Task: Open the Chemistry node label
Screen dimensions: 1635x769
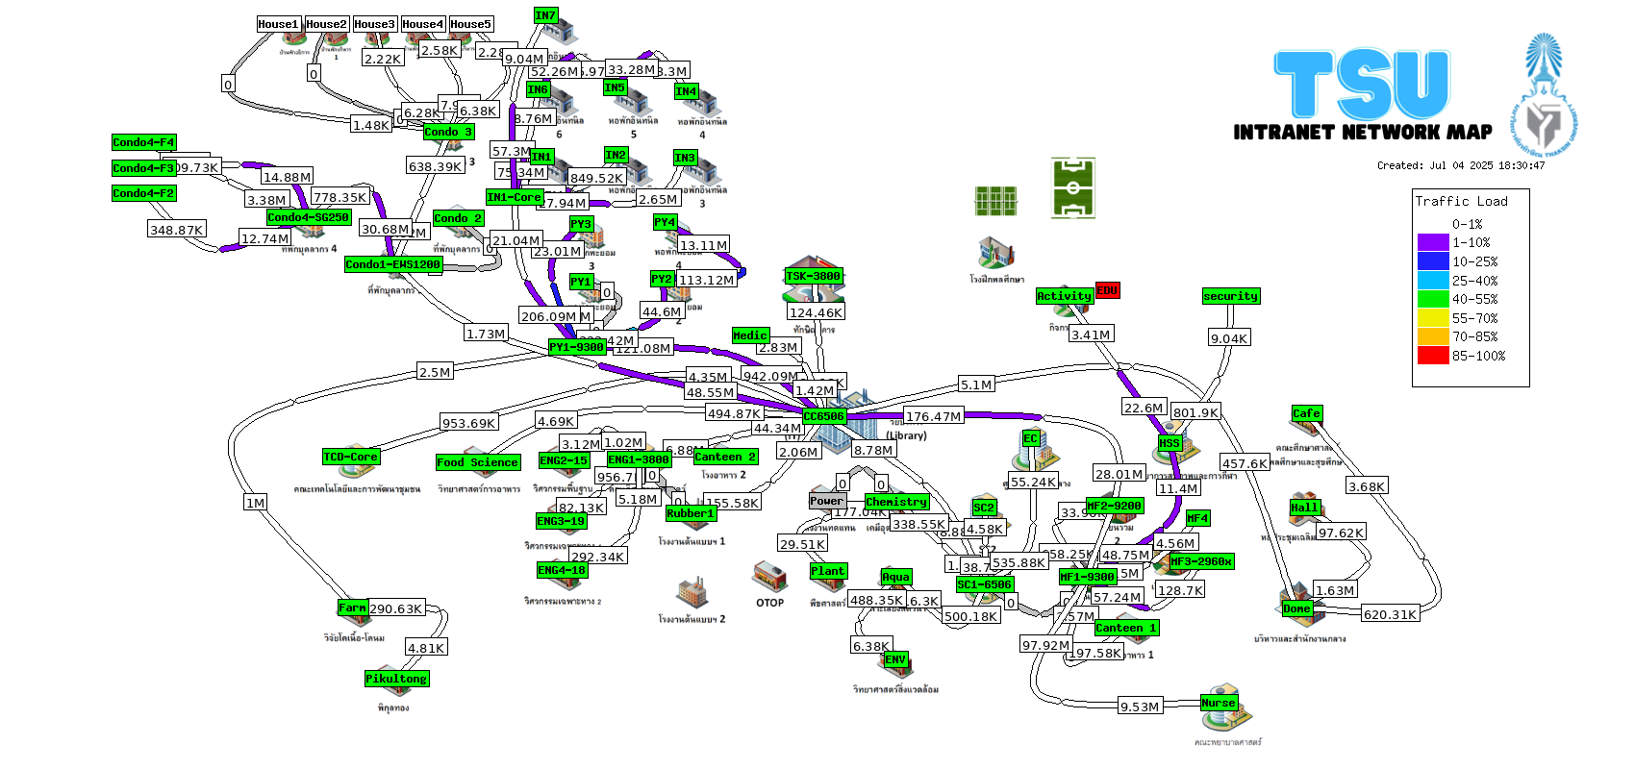Action: (x=896, y=502)
